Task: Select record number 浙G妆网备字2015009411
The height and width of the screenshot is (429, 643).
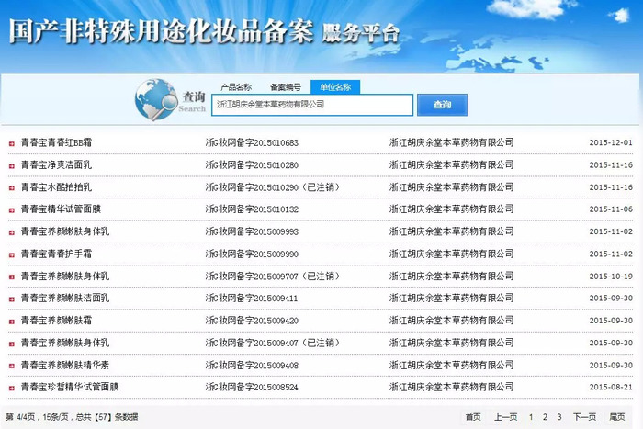Action: [x=252, y=299]
